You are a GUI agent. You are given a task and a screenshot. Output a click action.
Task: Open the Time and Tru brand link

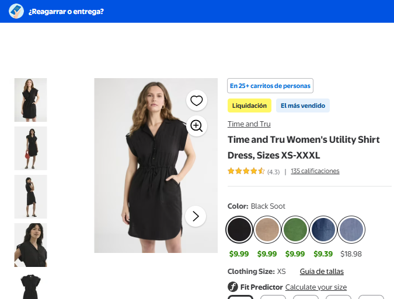(249, 124)
